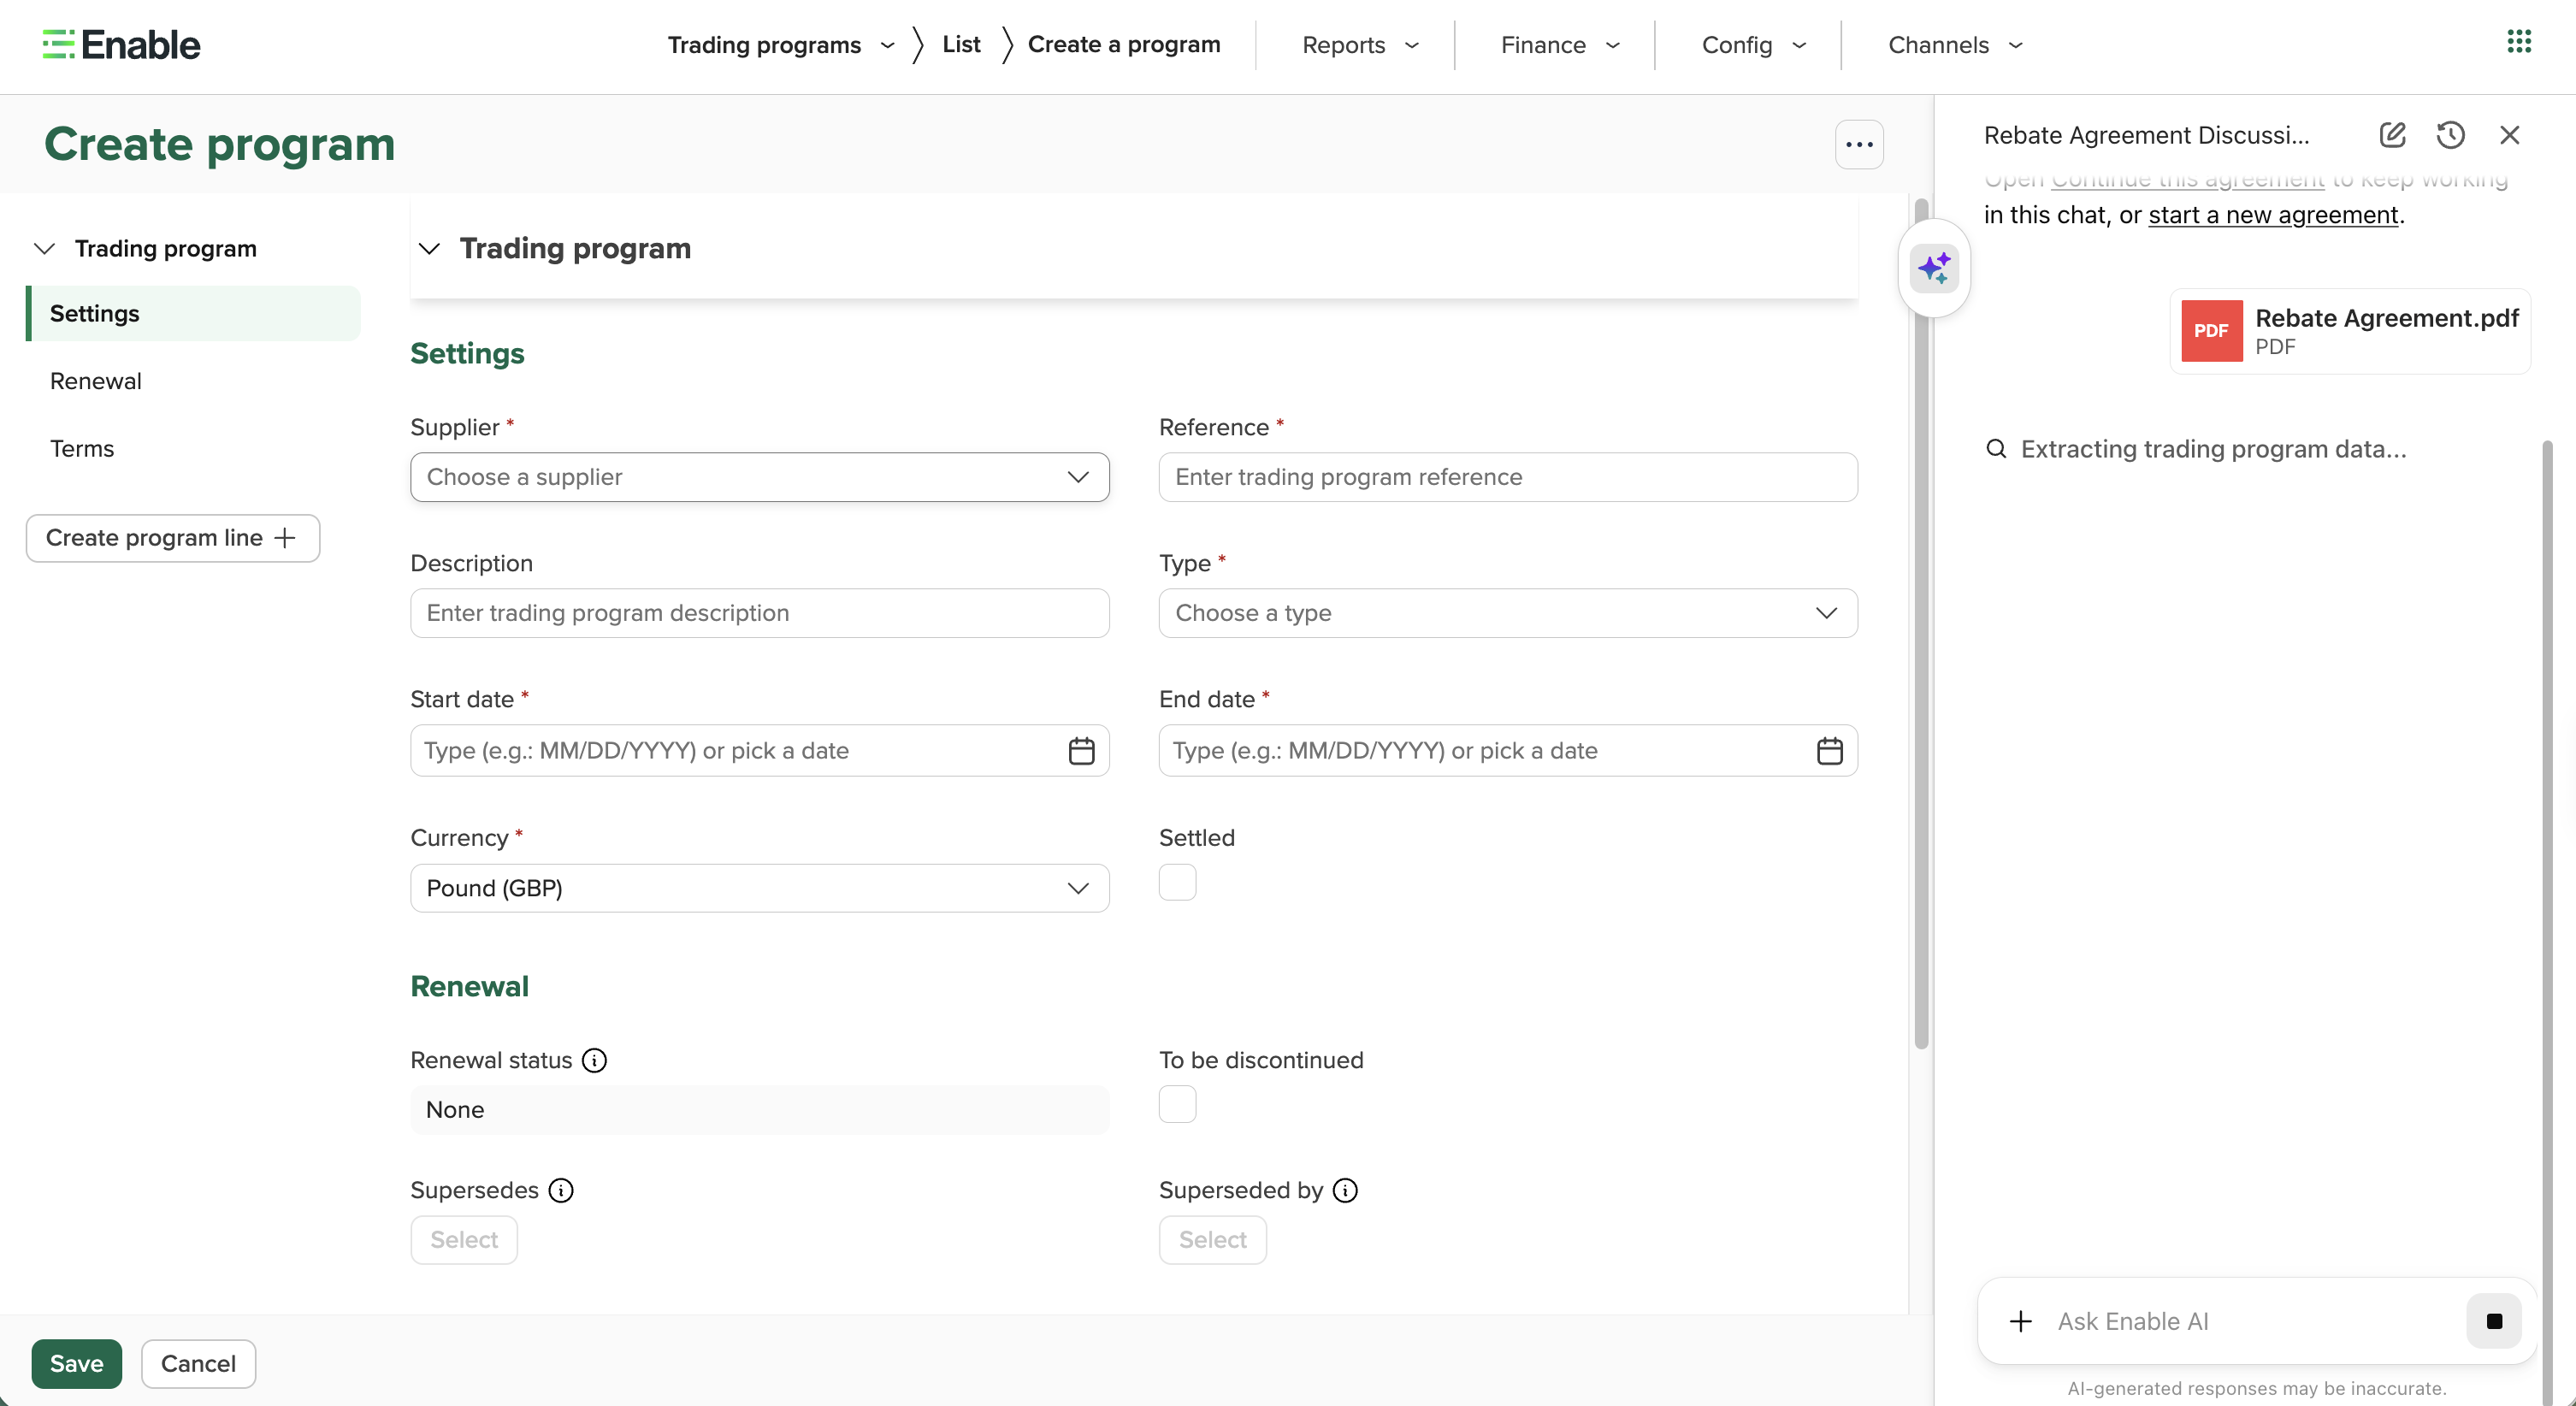Tick the To be discontinued checkbox
The width and height of the screenshot is (2576, 1406).
pos(1177,1104)
